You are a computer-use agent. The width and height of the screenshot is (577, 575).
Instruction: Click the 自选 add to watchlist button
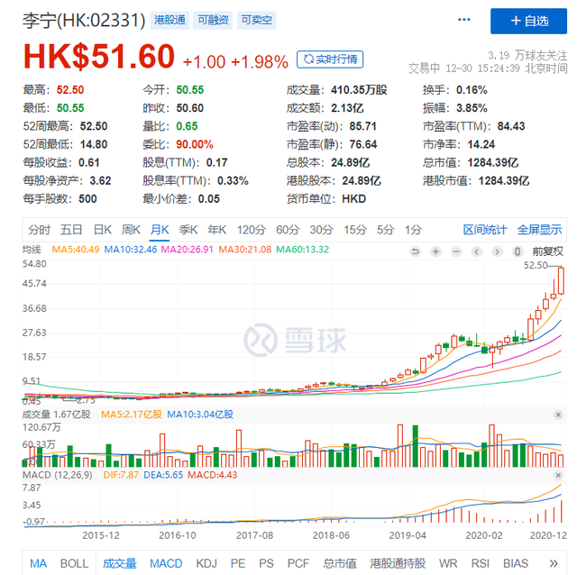point(528,21)
